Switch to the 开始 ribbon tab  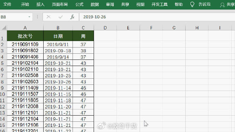click(x=25, y=4)
